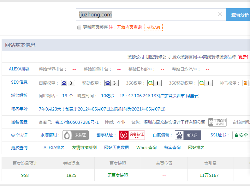Image resolution: width=250 pixels, height=186 pixels.
Task: Click the 可信百科 未认证 badge
Action: [217, 122]
